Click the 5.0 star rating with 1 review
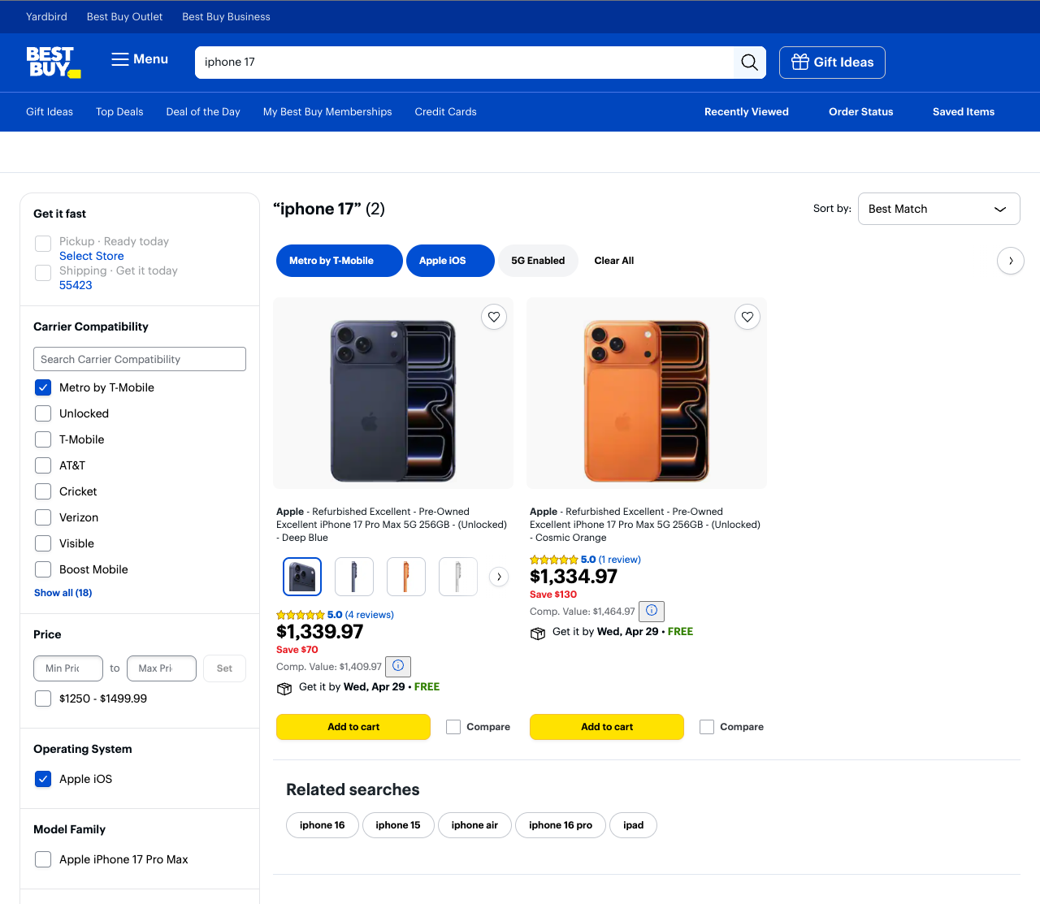1040x904 pixels. [585, 560]
